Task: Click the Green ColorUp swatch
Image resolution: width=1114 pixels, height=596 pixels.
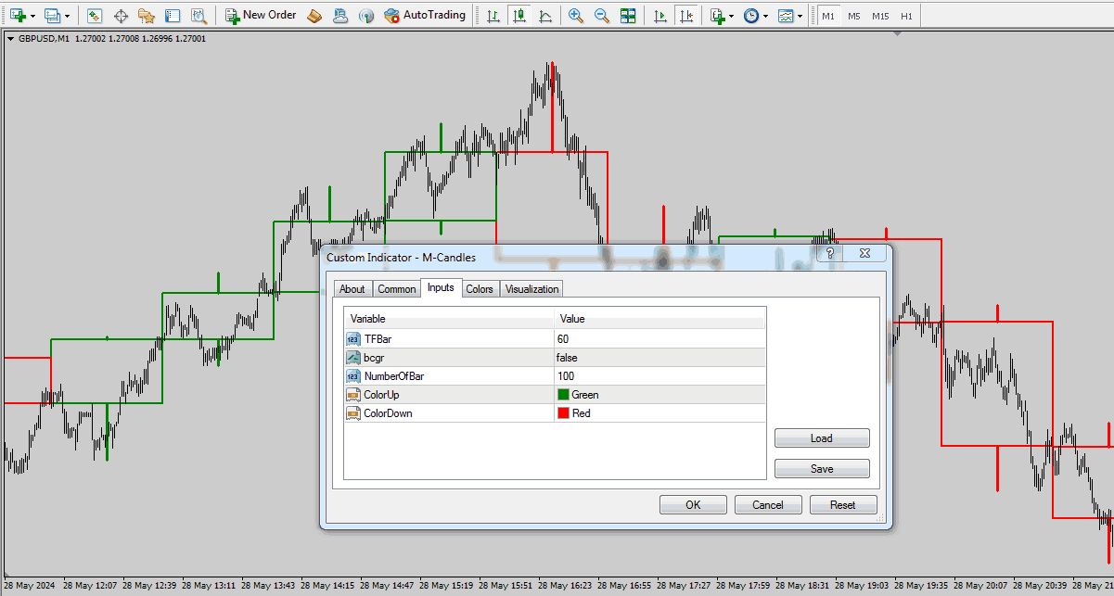Action: [x=563, y=395]
